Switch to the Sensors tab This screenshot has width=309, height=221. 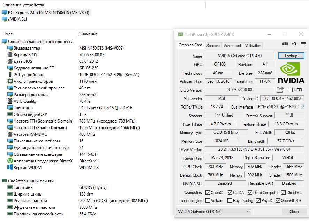pyautogui.click(x=213, y=46)
